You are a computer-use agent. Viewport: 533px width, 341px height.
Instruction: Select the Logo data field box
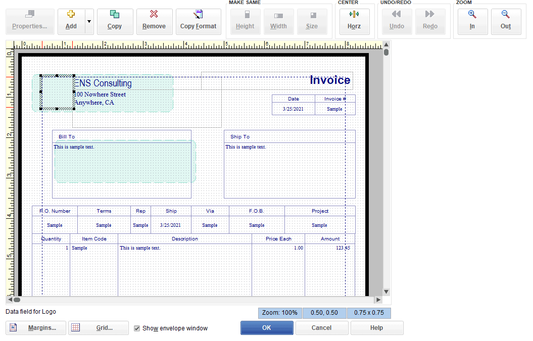tap(58, 92)
